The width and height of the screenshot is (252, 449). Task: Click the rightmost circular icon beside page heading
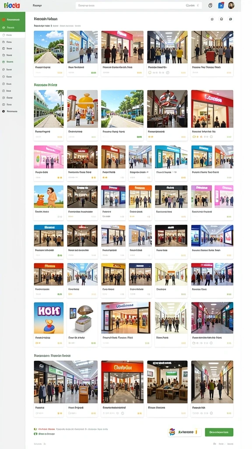pos(230,19)
